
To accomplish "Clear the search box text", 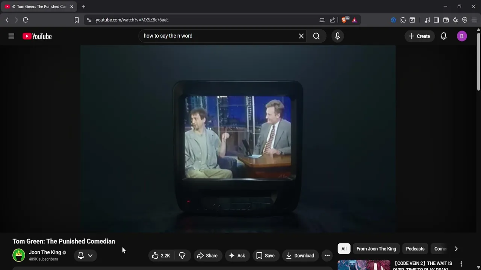I will (301, 36).
